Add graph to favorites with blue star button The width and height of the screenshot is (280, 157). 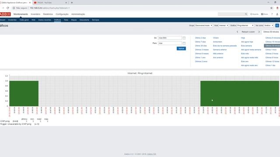(x=277, y=25)
